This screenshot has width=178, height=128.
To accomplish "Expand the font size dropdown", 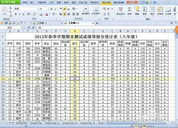I will coord(48,9).
